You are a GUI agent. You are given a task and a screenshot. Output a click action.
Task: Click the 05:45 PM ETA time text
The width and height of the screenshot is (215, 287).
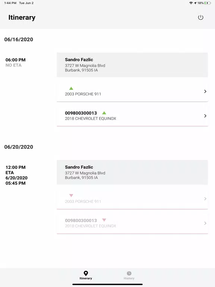coord(16,183)
